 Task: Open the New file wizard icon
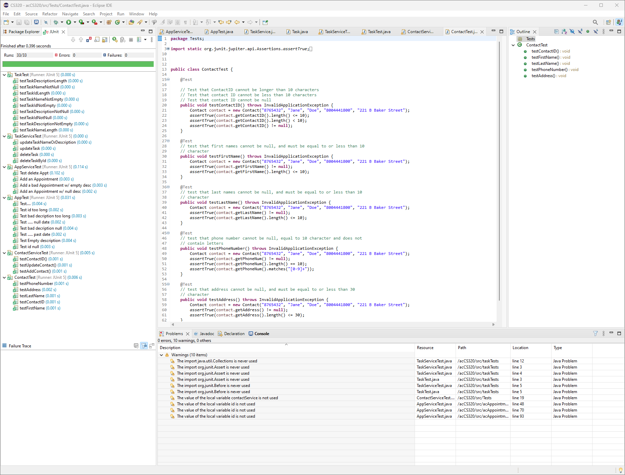tap(6, 22)
